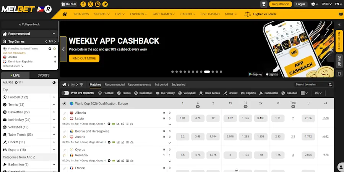Click the Log in button
The image size is (344, 172).
pyautogui.click(x=300, y=4)
